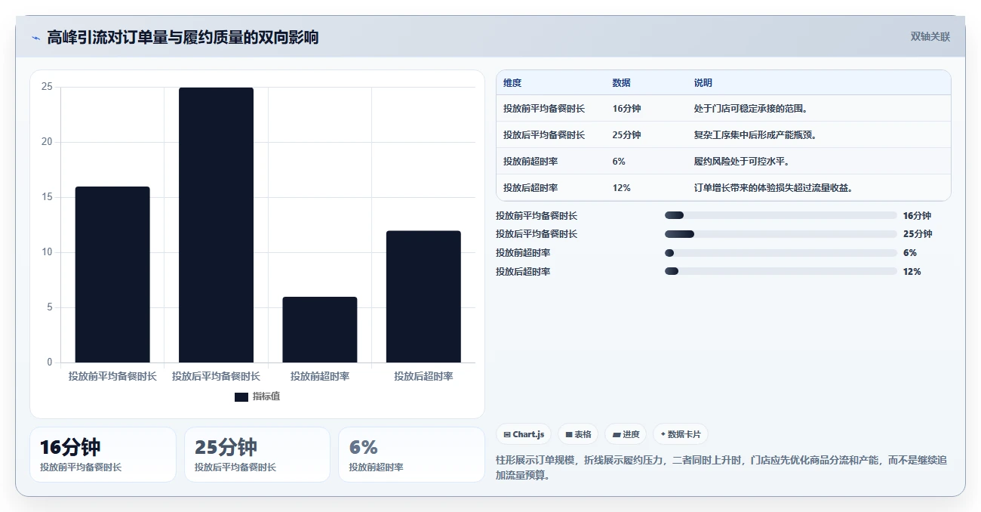Click table cell 投放后平均备餐时长
Image resolution: width=981 pixels, height=512 pixels.
click(x=544, y=135)
